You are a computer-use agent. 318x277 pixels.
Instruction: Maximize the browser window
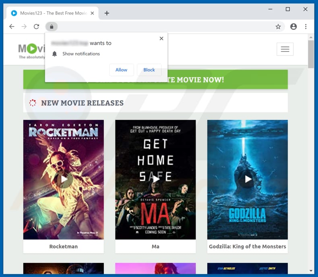point(288,9)
